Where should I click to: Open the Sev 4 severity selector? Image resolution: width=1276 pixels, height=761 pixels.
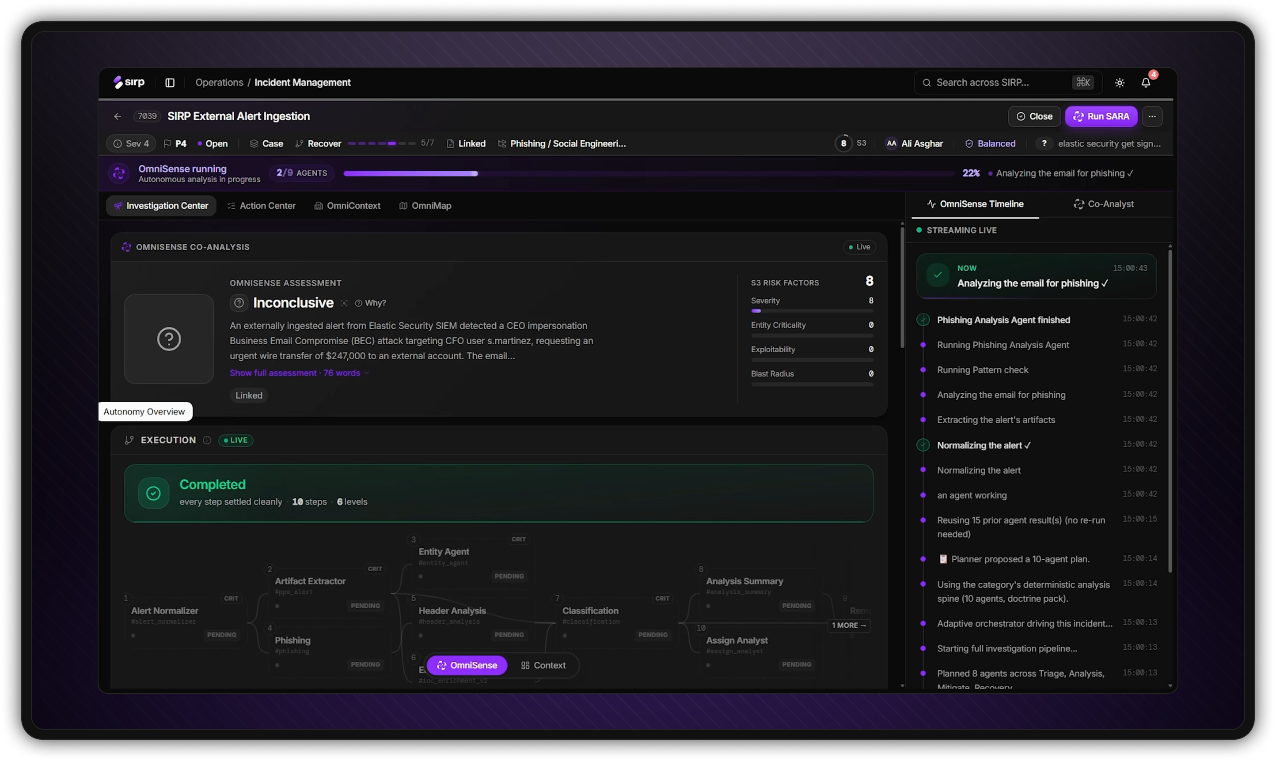click(131, 143)
